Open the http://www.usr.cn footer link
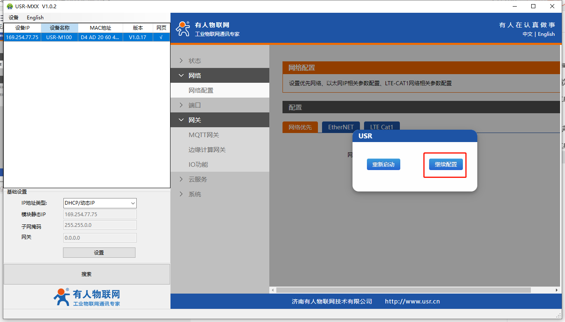This screenshot has width=565, height=322. (412, 301)
